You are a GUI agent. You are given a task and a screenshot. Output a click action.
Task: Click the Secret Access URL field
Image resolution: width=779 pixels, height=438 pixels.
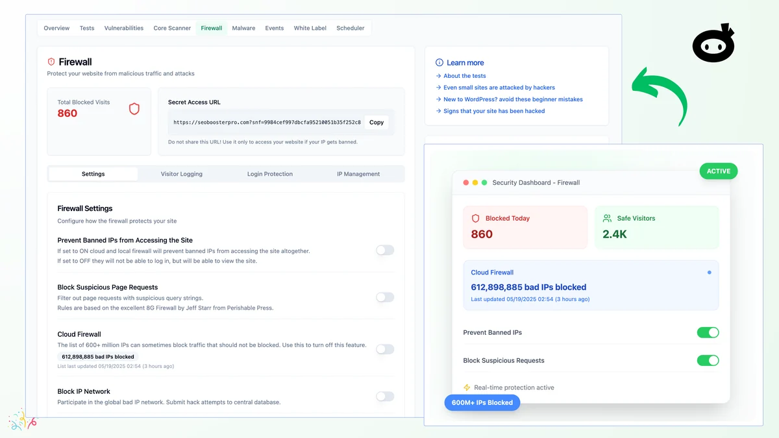coord(266,122)
